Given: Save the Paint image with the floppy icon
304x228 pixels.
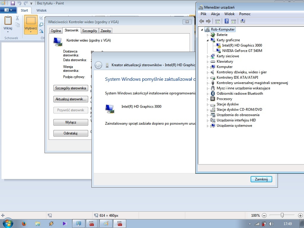Looking at the screenshot, I should coord(12,3).
